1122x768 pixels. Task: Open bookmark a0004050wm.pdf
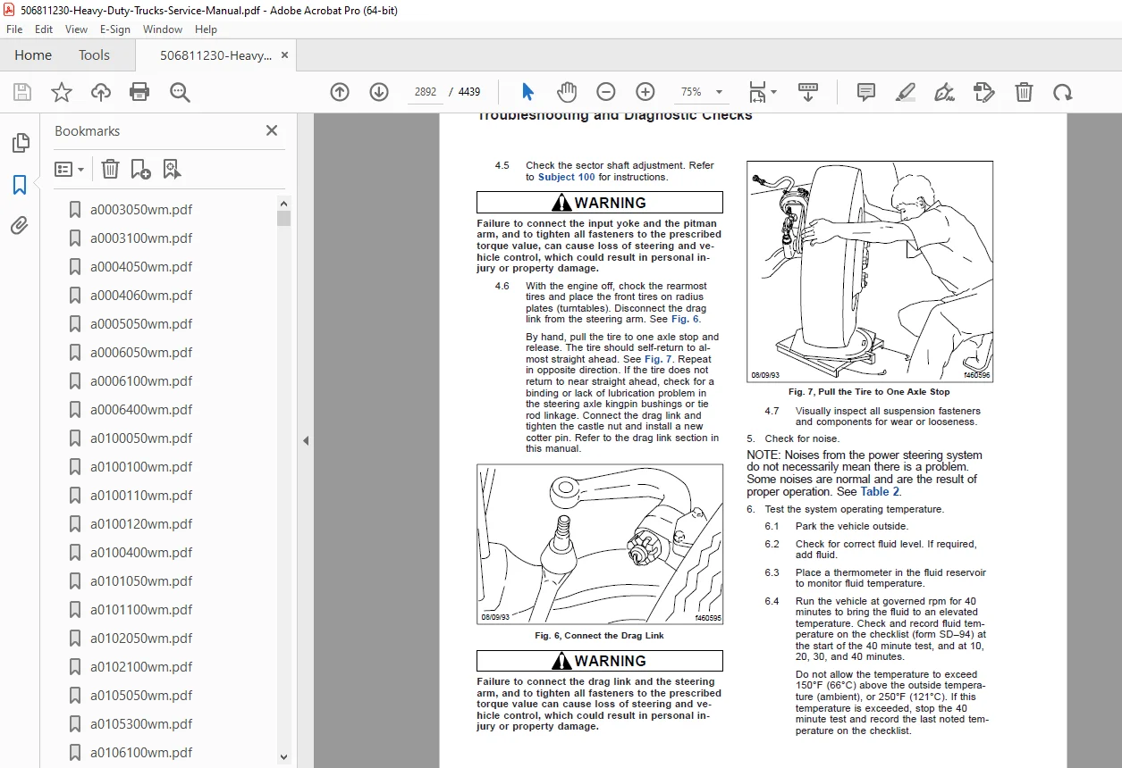[141, 267]
